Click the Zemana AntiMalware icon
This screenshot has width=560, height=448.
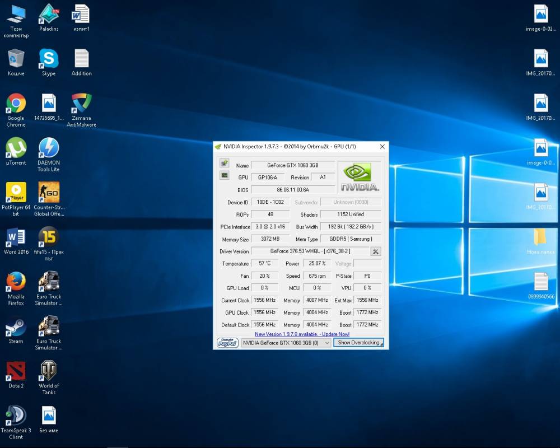pyautogui.click(x=81, y=110)
